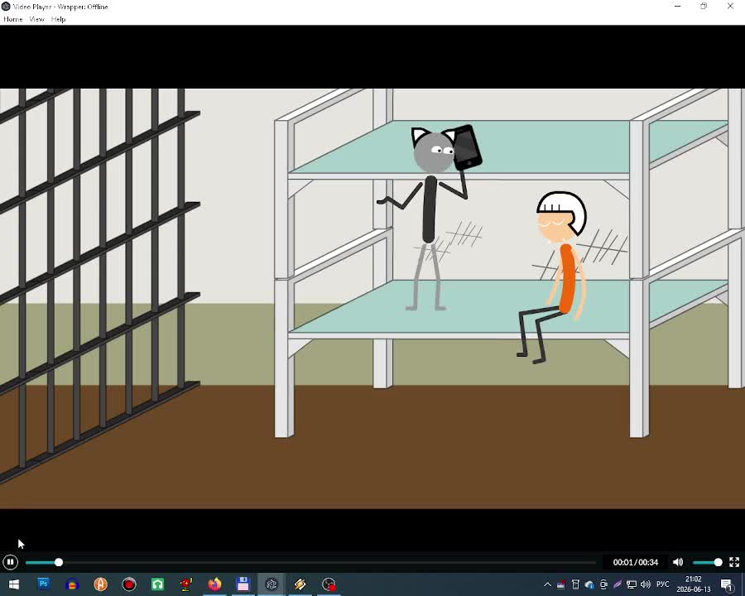
Task: Click the active Wrapper Offline taskbar icon
Action: [272, 584]
